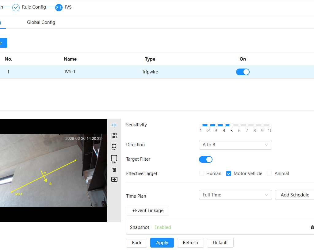
Task: Set Sensitivity slider to level 8
Action: [x=255, y=125]
